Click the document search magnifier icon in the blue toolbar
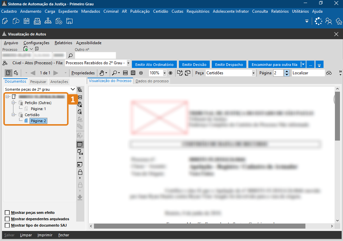The height and width of the screenshot is (241, 343). 16,21
